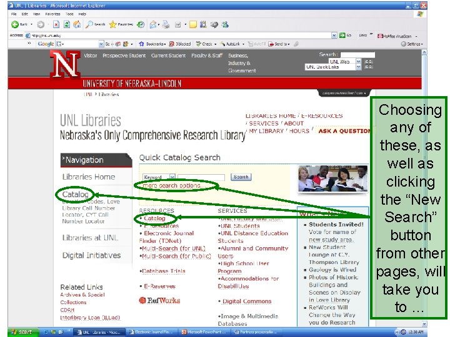This screenshot has height=337, width=450.
Task: Open the Mail toolbar icon
Action: (x=153, y=24)
